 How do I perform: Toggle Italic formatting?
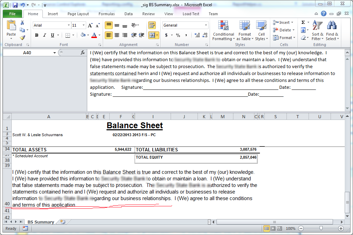(44, 35)
